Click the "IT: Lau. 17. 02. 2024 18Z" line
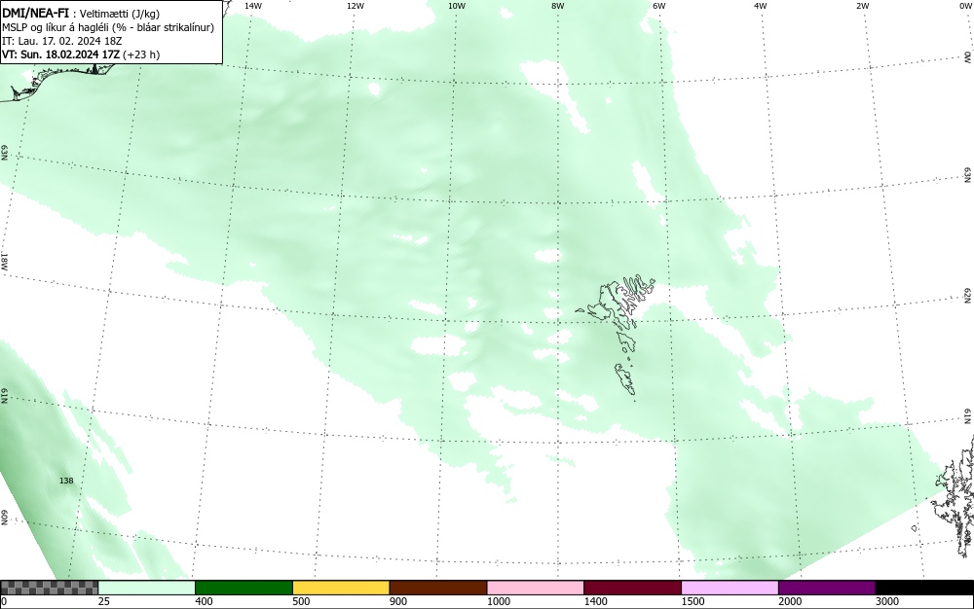The width and height of the screenshot is (974, 609). [62, 41]
